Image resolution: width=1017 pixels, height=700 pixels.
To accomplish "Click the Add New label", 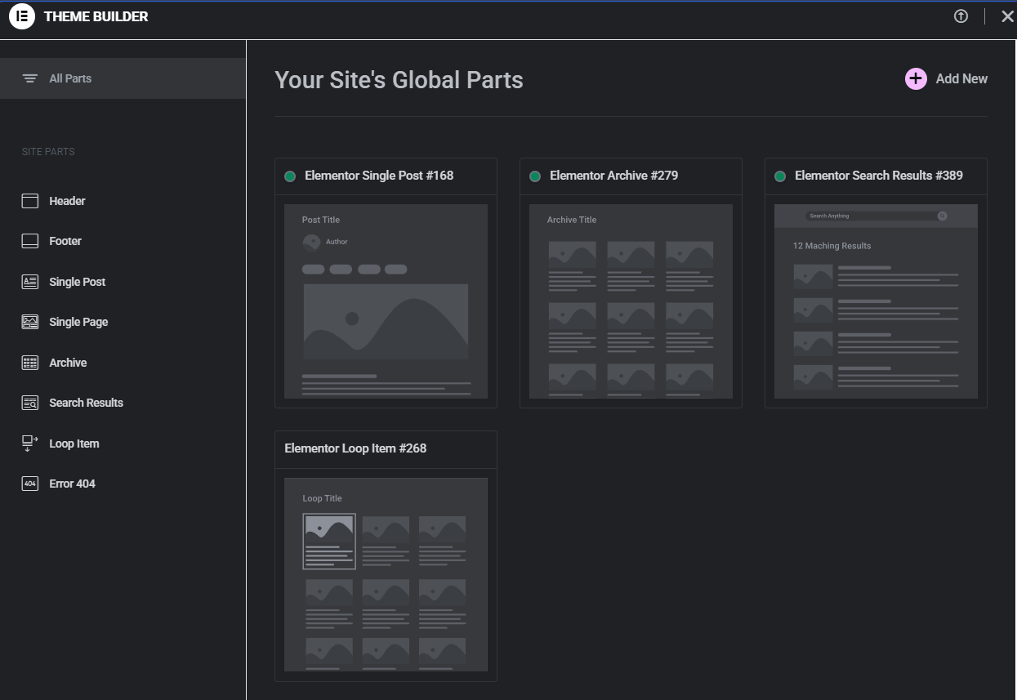I will pos(961,78).
